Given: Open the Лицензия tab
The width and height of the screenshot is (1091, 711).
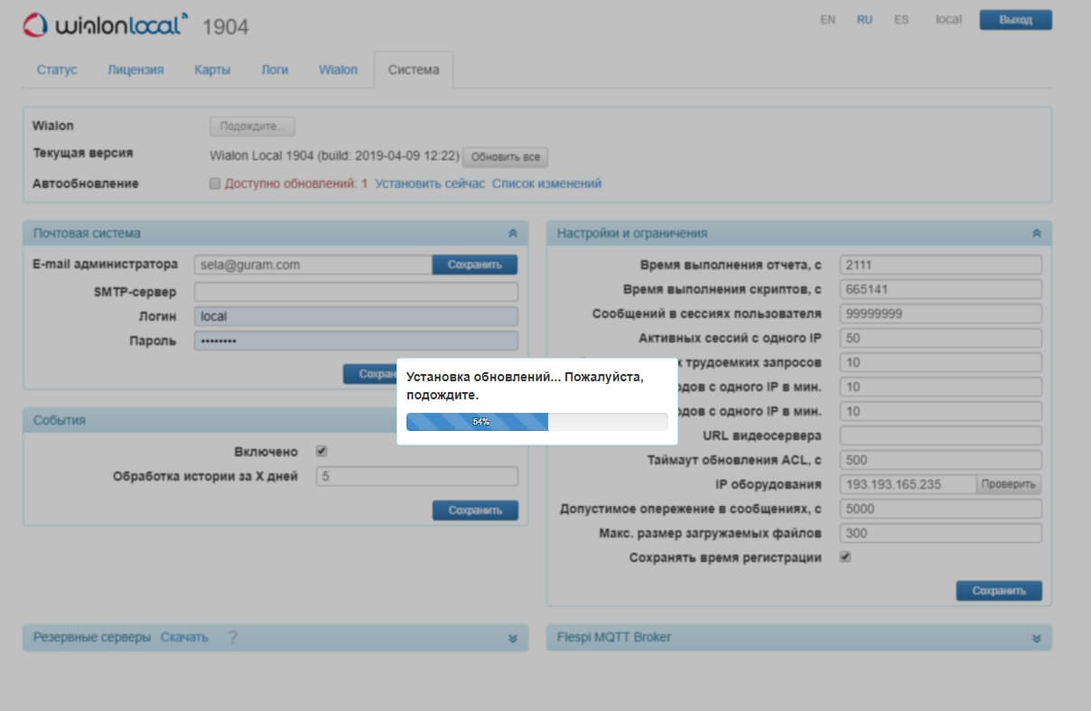Looking at the screenshot, I should (x=135, y=69).
